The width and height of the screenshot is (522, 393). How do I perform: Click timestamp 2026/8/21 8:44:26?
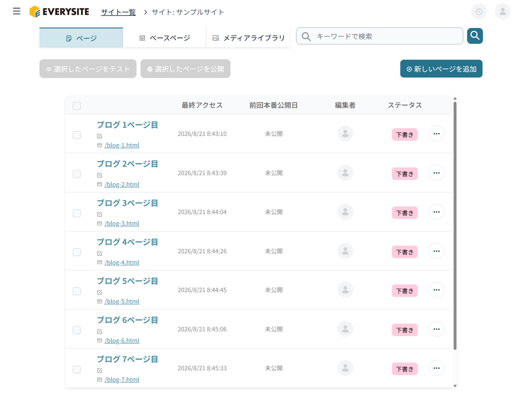[202, 251]
